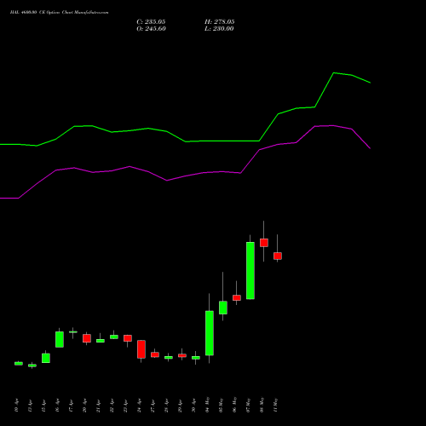Select the green candle for 05 May
This screenshot has width=426, height=426.
pos(223,308)
